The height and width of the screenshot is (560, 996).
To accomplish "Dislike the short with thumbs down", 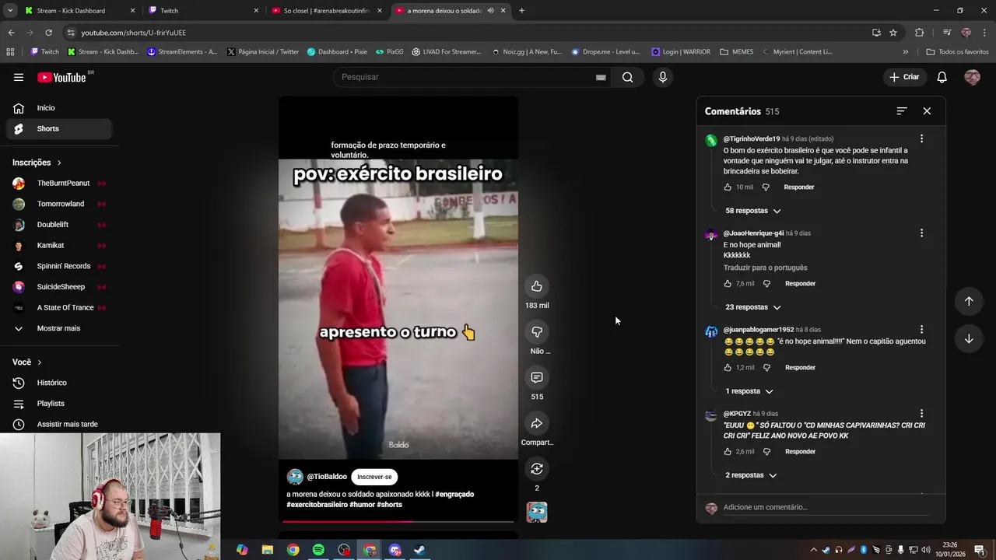I will (x=537, y=332).
